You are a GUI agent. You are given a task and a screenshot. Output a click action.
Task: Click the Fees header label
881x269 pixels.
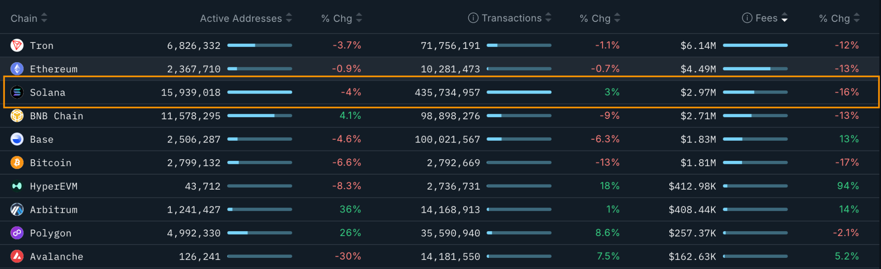pos(767,18)
